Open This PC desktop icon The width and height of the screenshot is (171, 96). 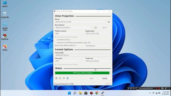point(5,4)
